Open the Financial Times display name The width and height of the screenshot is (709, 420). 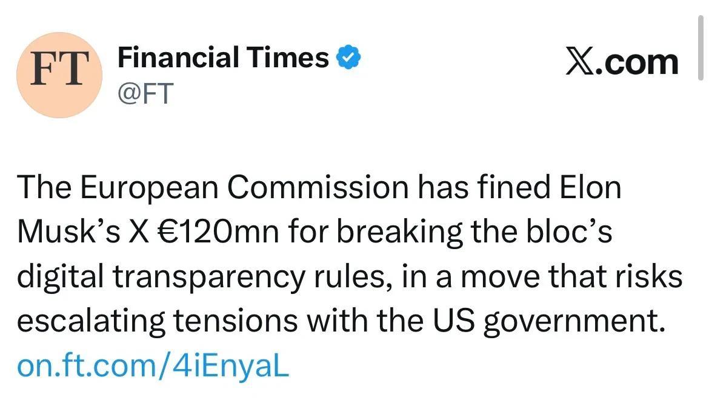coord(223,58)
